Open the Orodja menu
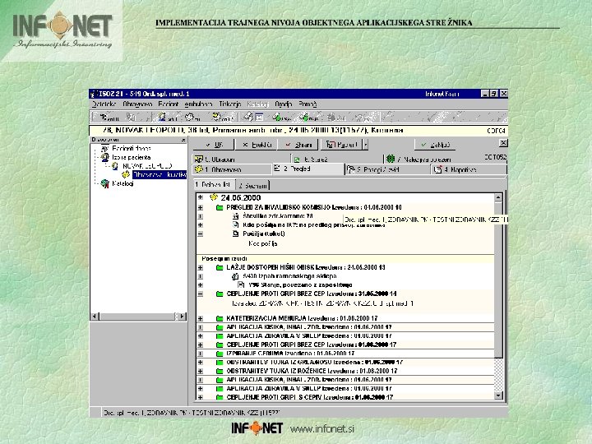Viewport: 592px width, 444px height. [x=284, y=104]
